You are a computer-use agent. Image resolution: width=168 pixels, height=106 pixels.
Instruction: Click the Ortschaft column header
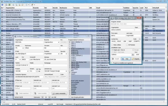point(158,8)
